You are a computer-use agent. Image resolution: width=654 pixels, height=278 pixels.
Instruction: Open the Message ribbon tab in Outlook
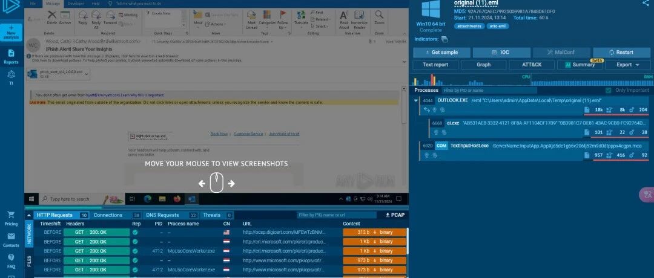click(x=53, y=4)
